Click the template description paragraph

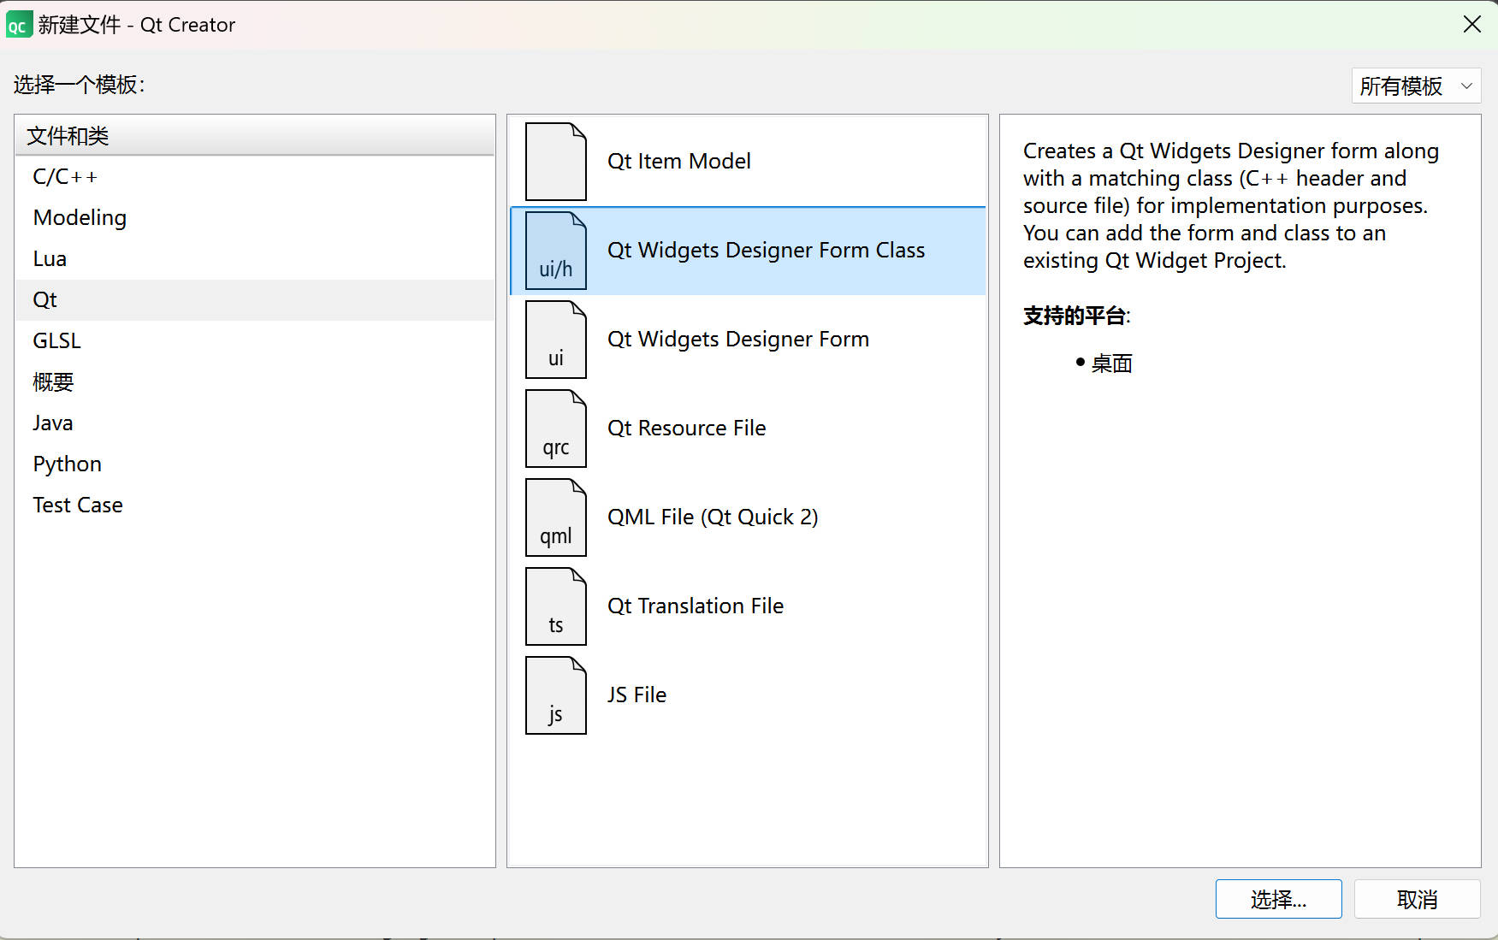[1230, 206]
